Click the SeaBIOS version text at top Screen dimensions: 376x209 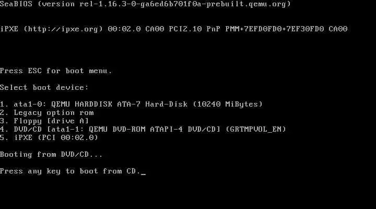pos(145,4)
